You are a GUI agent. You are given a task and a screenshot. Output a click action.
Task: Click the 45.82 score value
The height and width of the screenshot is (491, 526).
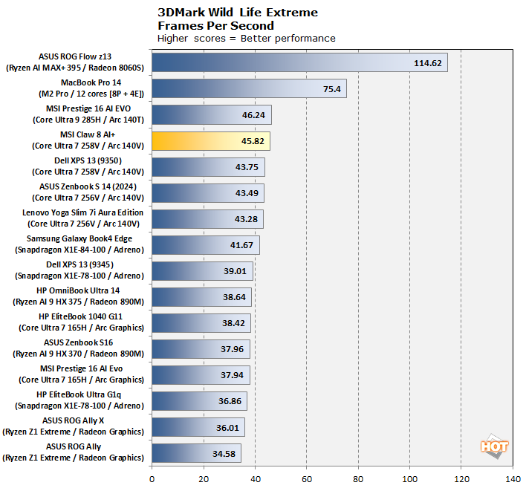(253, 141)
